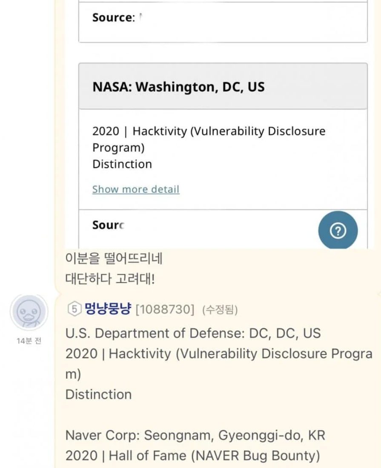Click the level 5 hexagon badge
The width and height of the screenshot is (381, 468).
click(74, 309)
